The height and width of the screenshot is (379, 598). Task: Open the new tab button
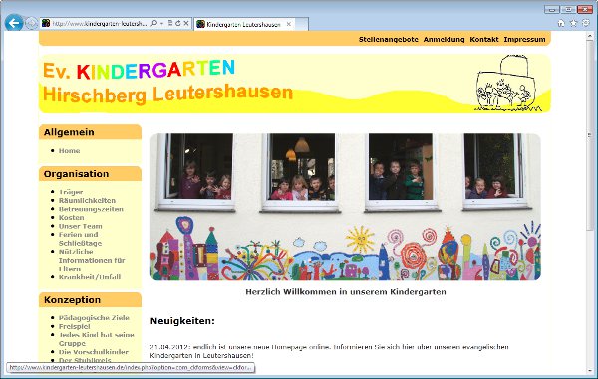point(301,24)
